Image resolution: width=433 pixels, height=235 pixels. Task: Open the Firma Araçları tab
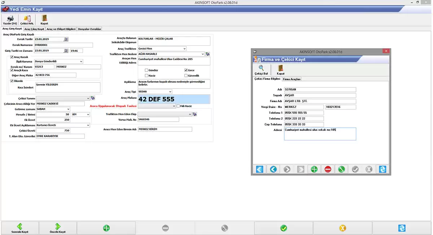point(292,79)
